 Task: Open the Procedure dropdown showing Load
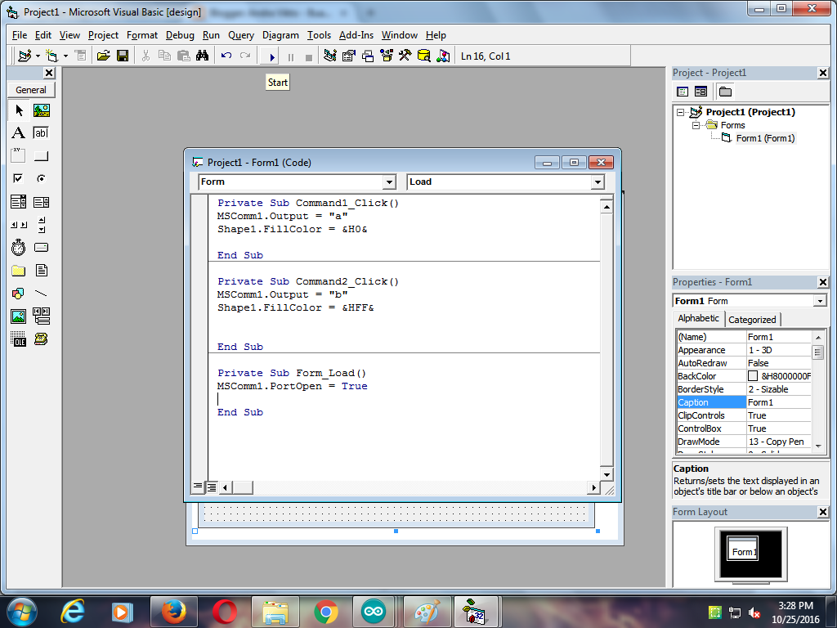click(x=598, y=182)
